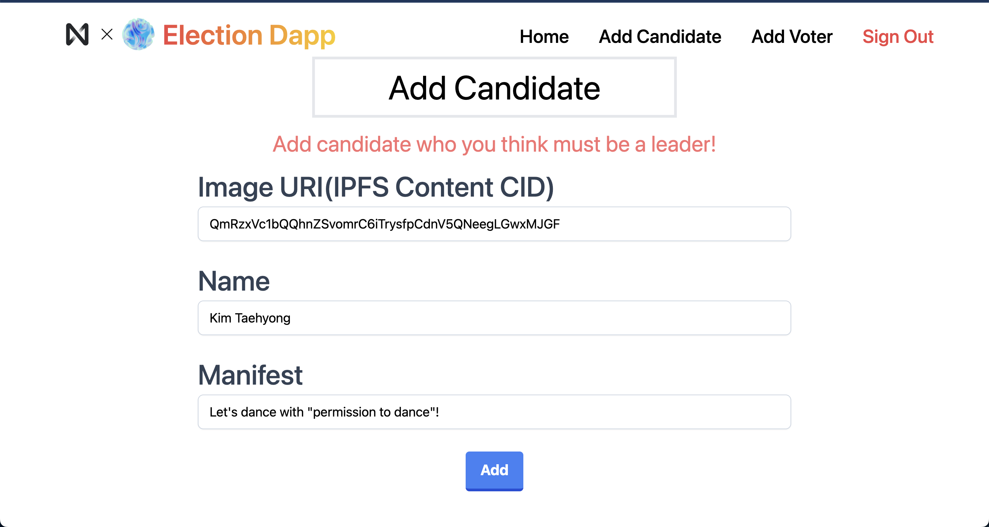Focus the IPFS CID input field
Image resolution: width=989 pixels, height=527 pixels.
(494, 224)
